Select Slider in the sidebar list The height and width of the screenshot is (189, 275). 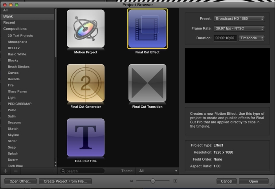[x=12, y=141]
